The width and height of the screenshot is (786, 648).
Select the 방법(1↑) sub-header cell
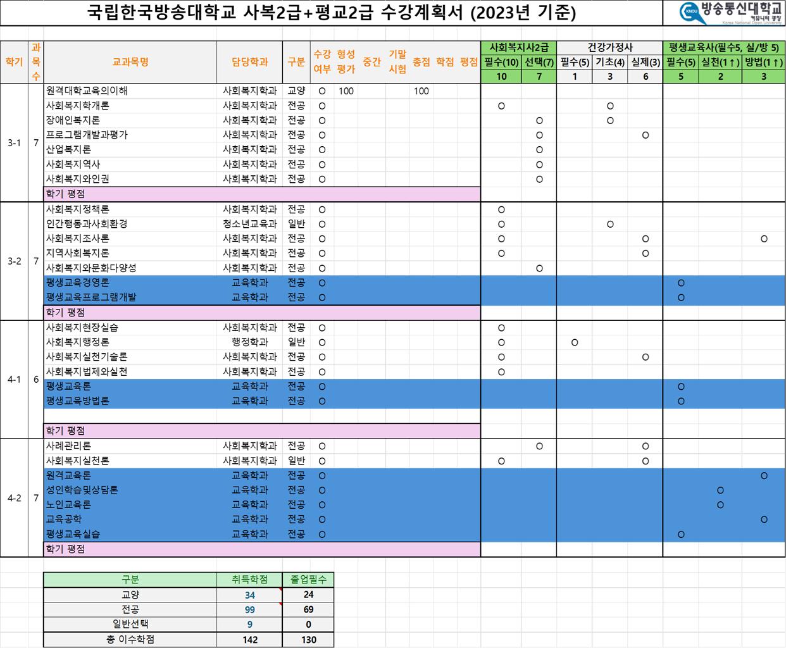pos(764,62)
